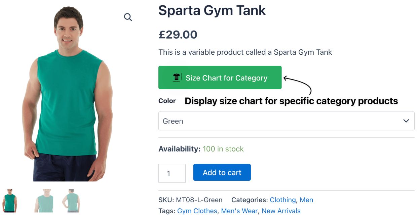Open the Size Chart for Category
The image size is (417, 216).
(220, 77)
